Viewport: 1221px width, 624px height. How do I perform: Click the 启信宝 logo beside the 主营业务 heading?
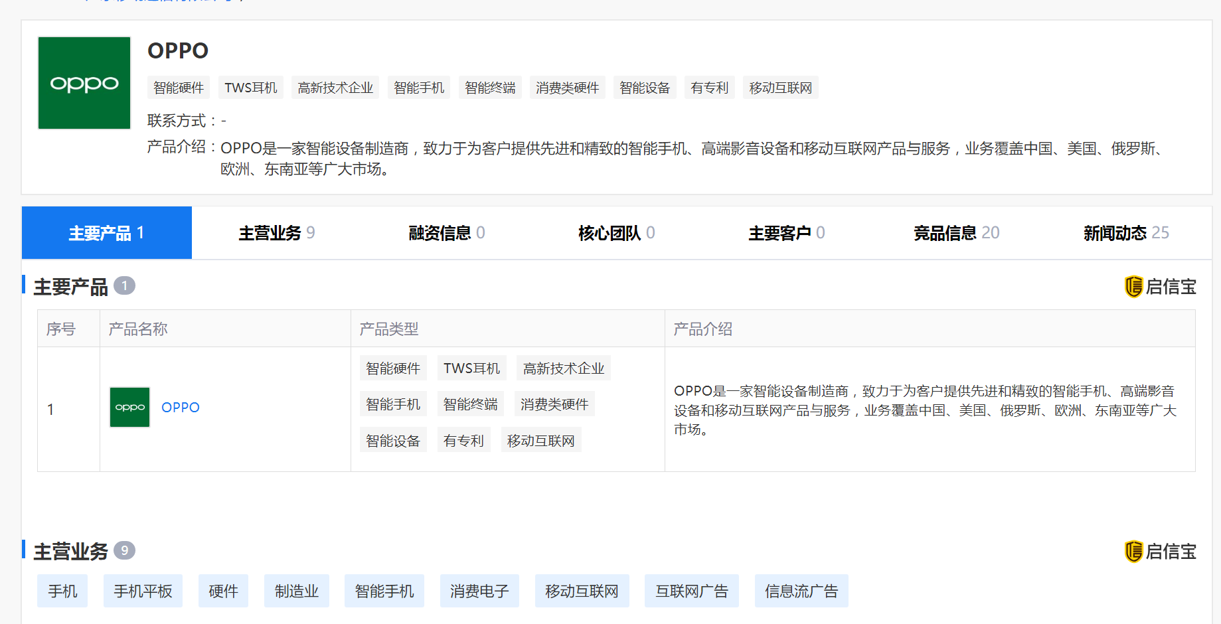coord(1160,552)
